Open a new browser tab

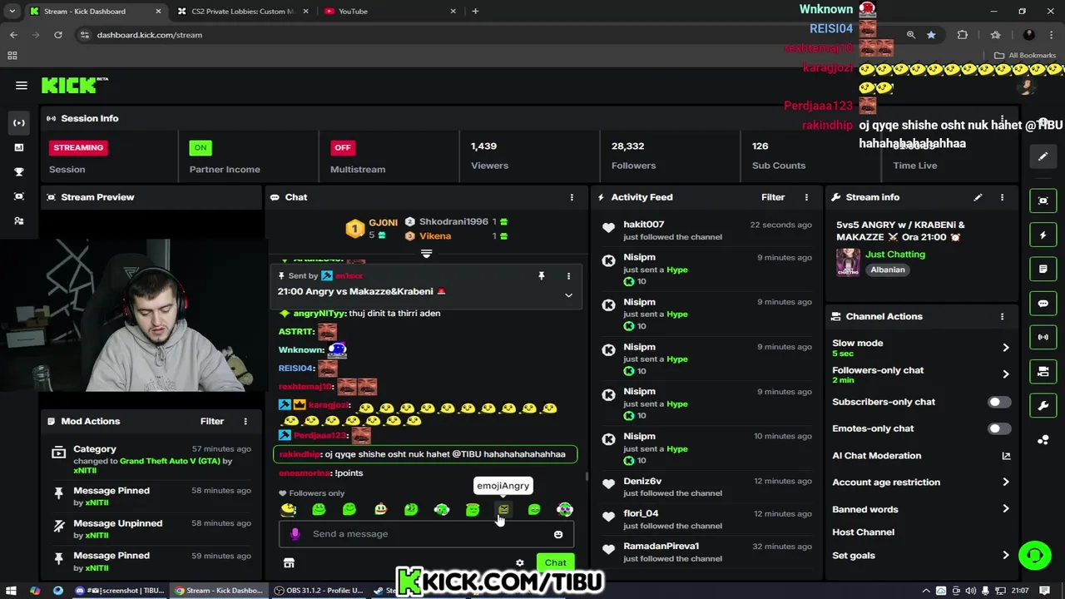click(x=475, y=11)
